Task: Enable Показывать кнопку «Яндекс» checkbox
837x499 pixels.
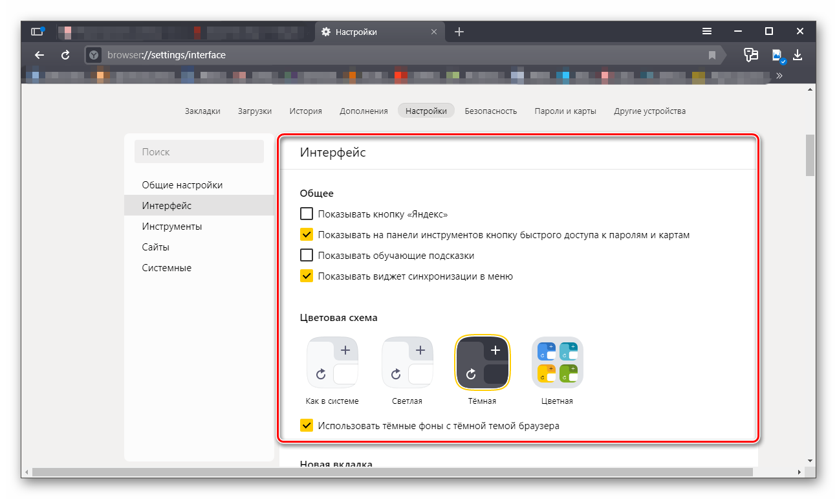Action: 307,214
